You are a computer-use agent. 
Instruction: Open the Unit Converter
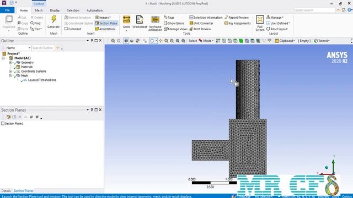(x=201, y=23)
